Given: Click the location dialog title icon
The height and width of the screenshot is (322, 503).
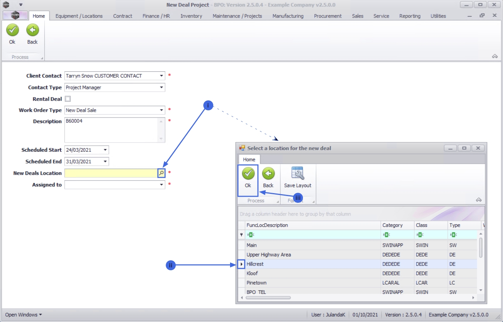Looking at the screenshot, I should tap(242, 148).
